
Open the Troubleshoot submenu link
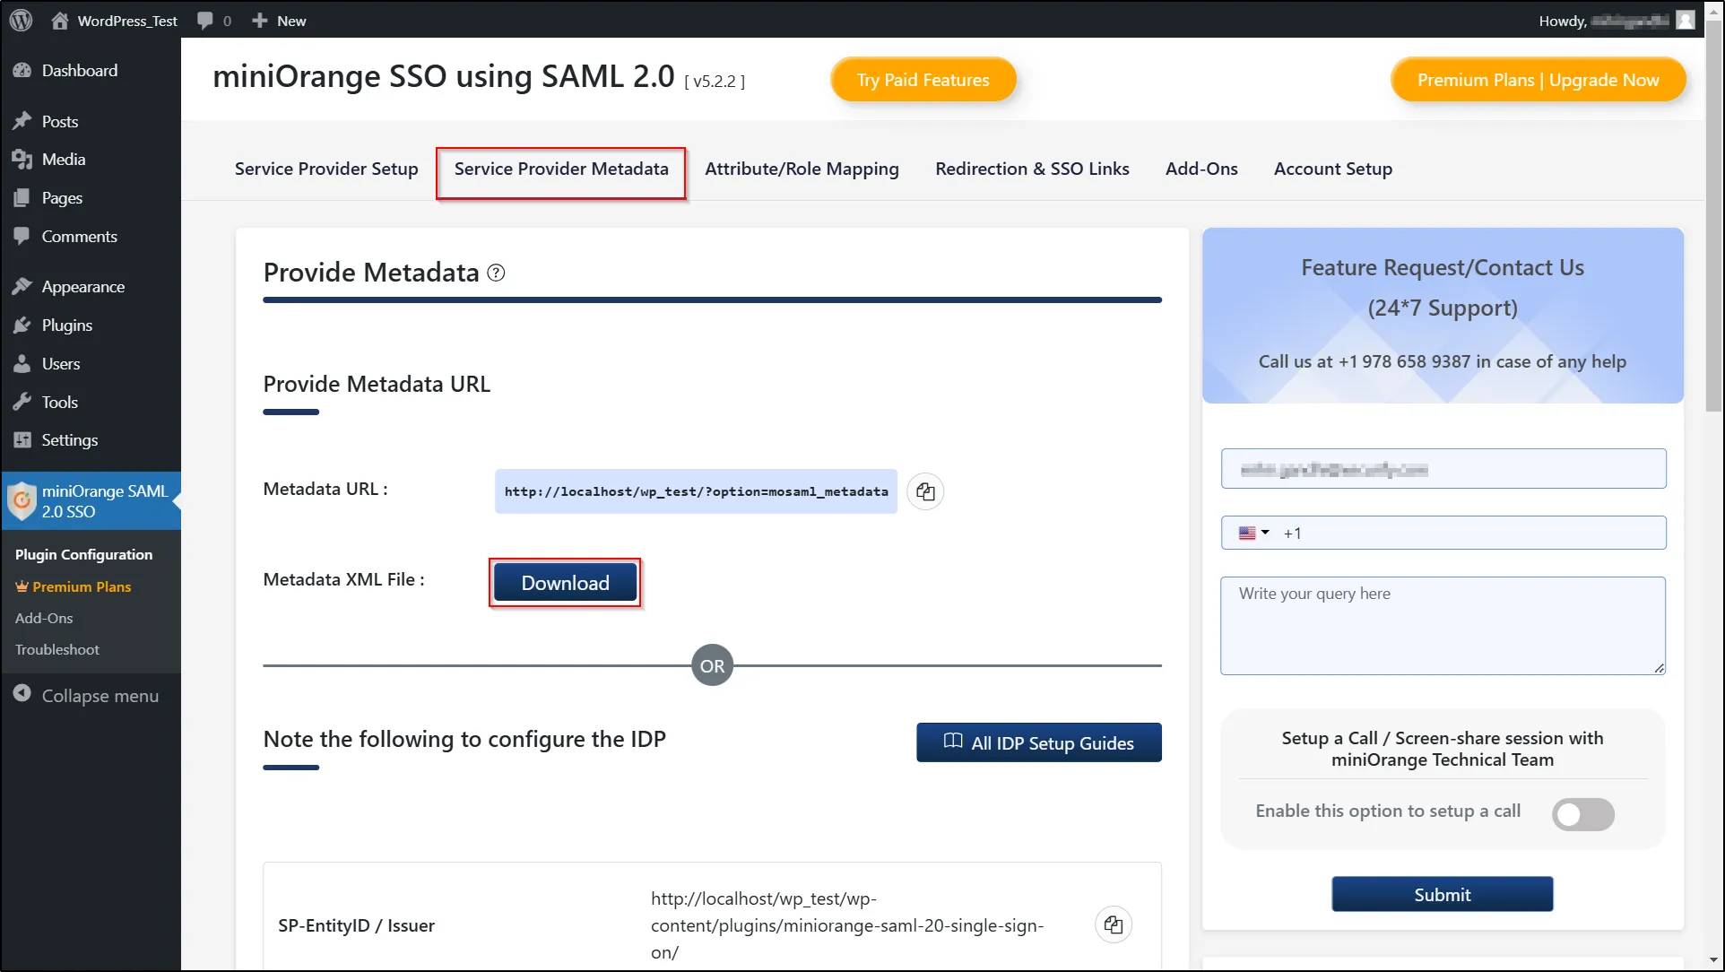[x=57, y=649]
